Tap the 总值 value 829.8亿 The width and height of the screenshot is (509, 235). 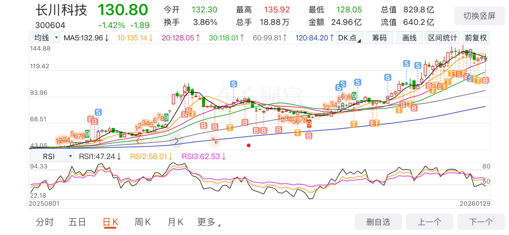click(419, 10)
